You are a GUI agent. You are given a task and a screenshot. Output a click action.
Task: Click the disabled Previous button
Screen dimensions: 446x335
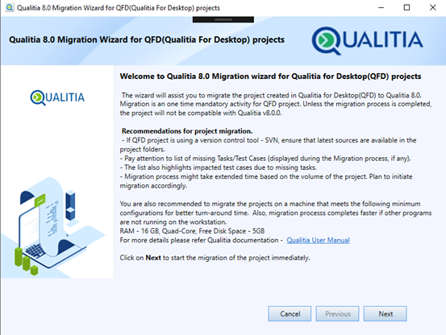point(337,314)
